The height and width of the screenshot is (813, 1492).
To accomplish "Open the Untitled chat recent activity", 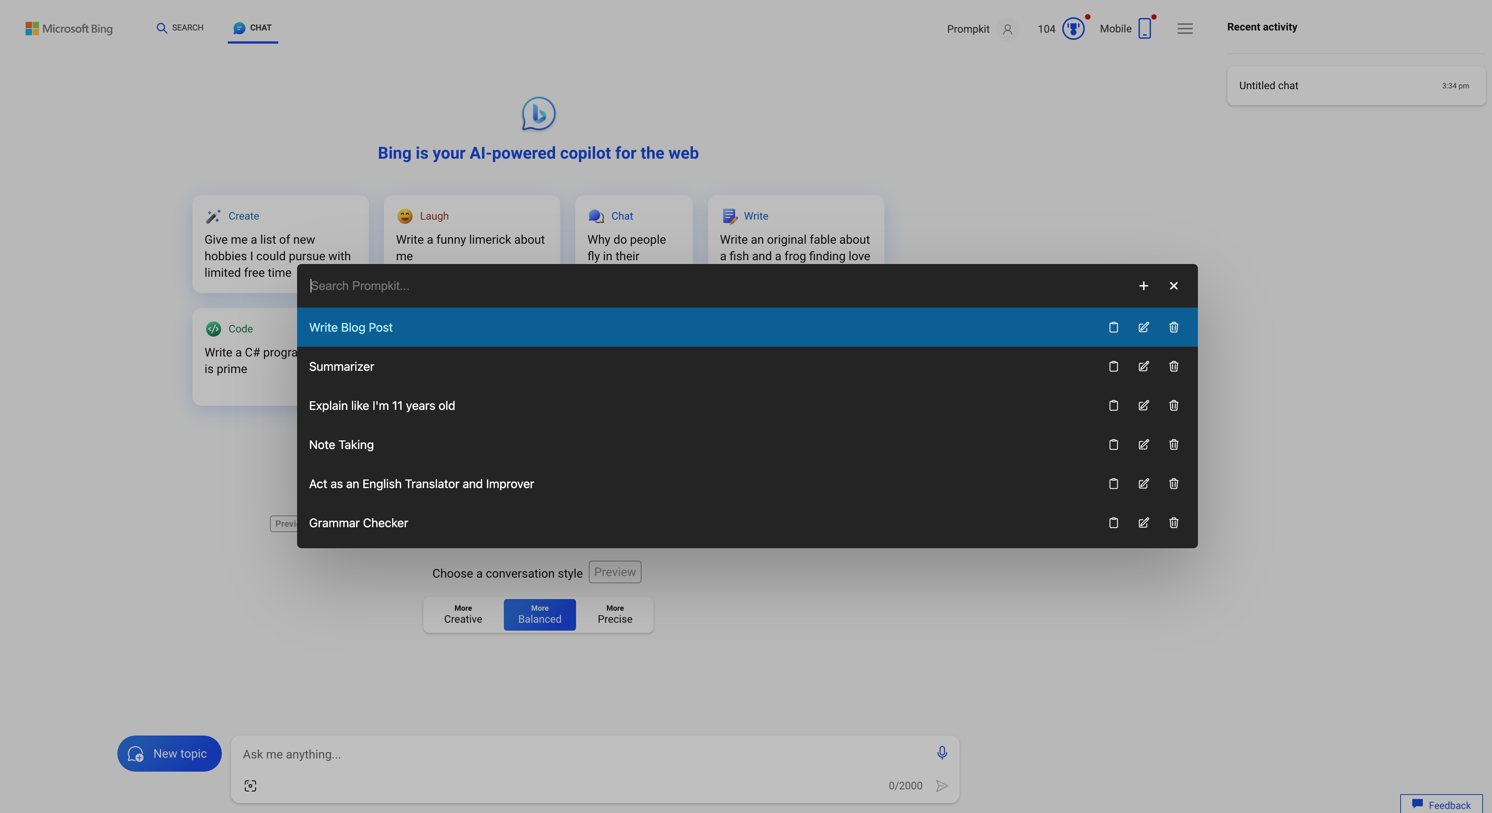I will pos(1356,85).
